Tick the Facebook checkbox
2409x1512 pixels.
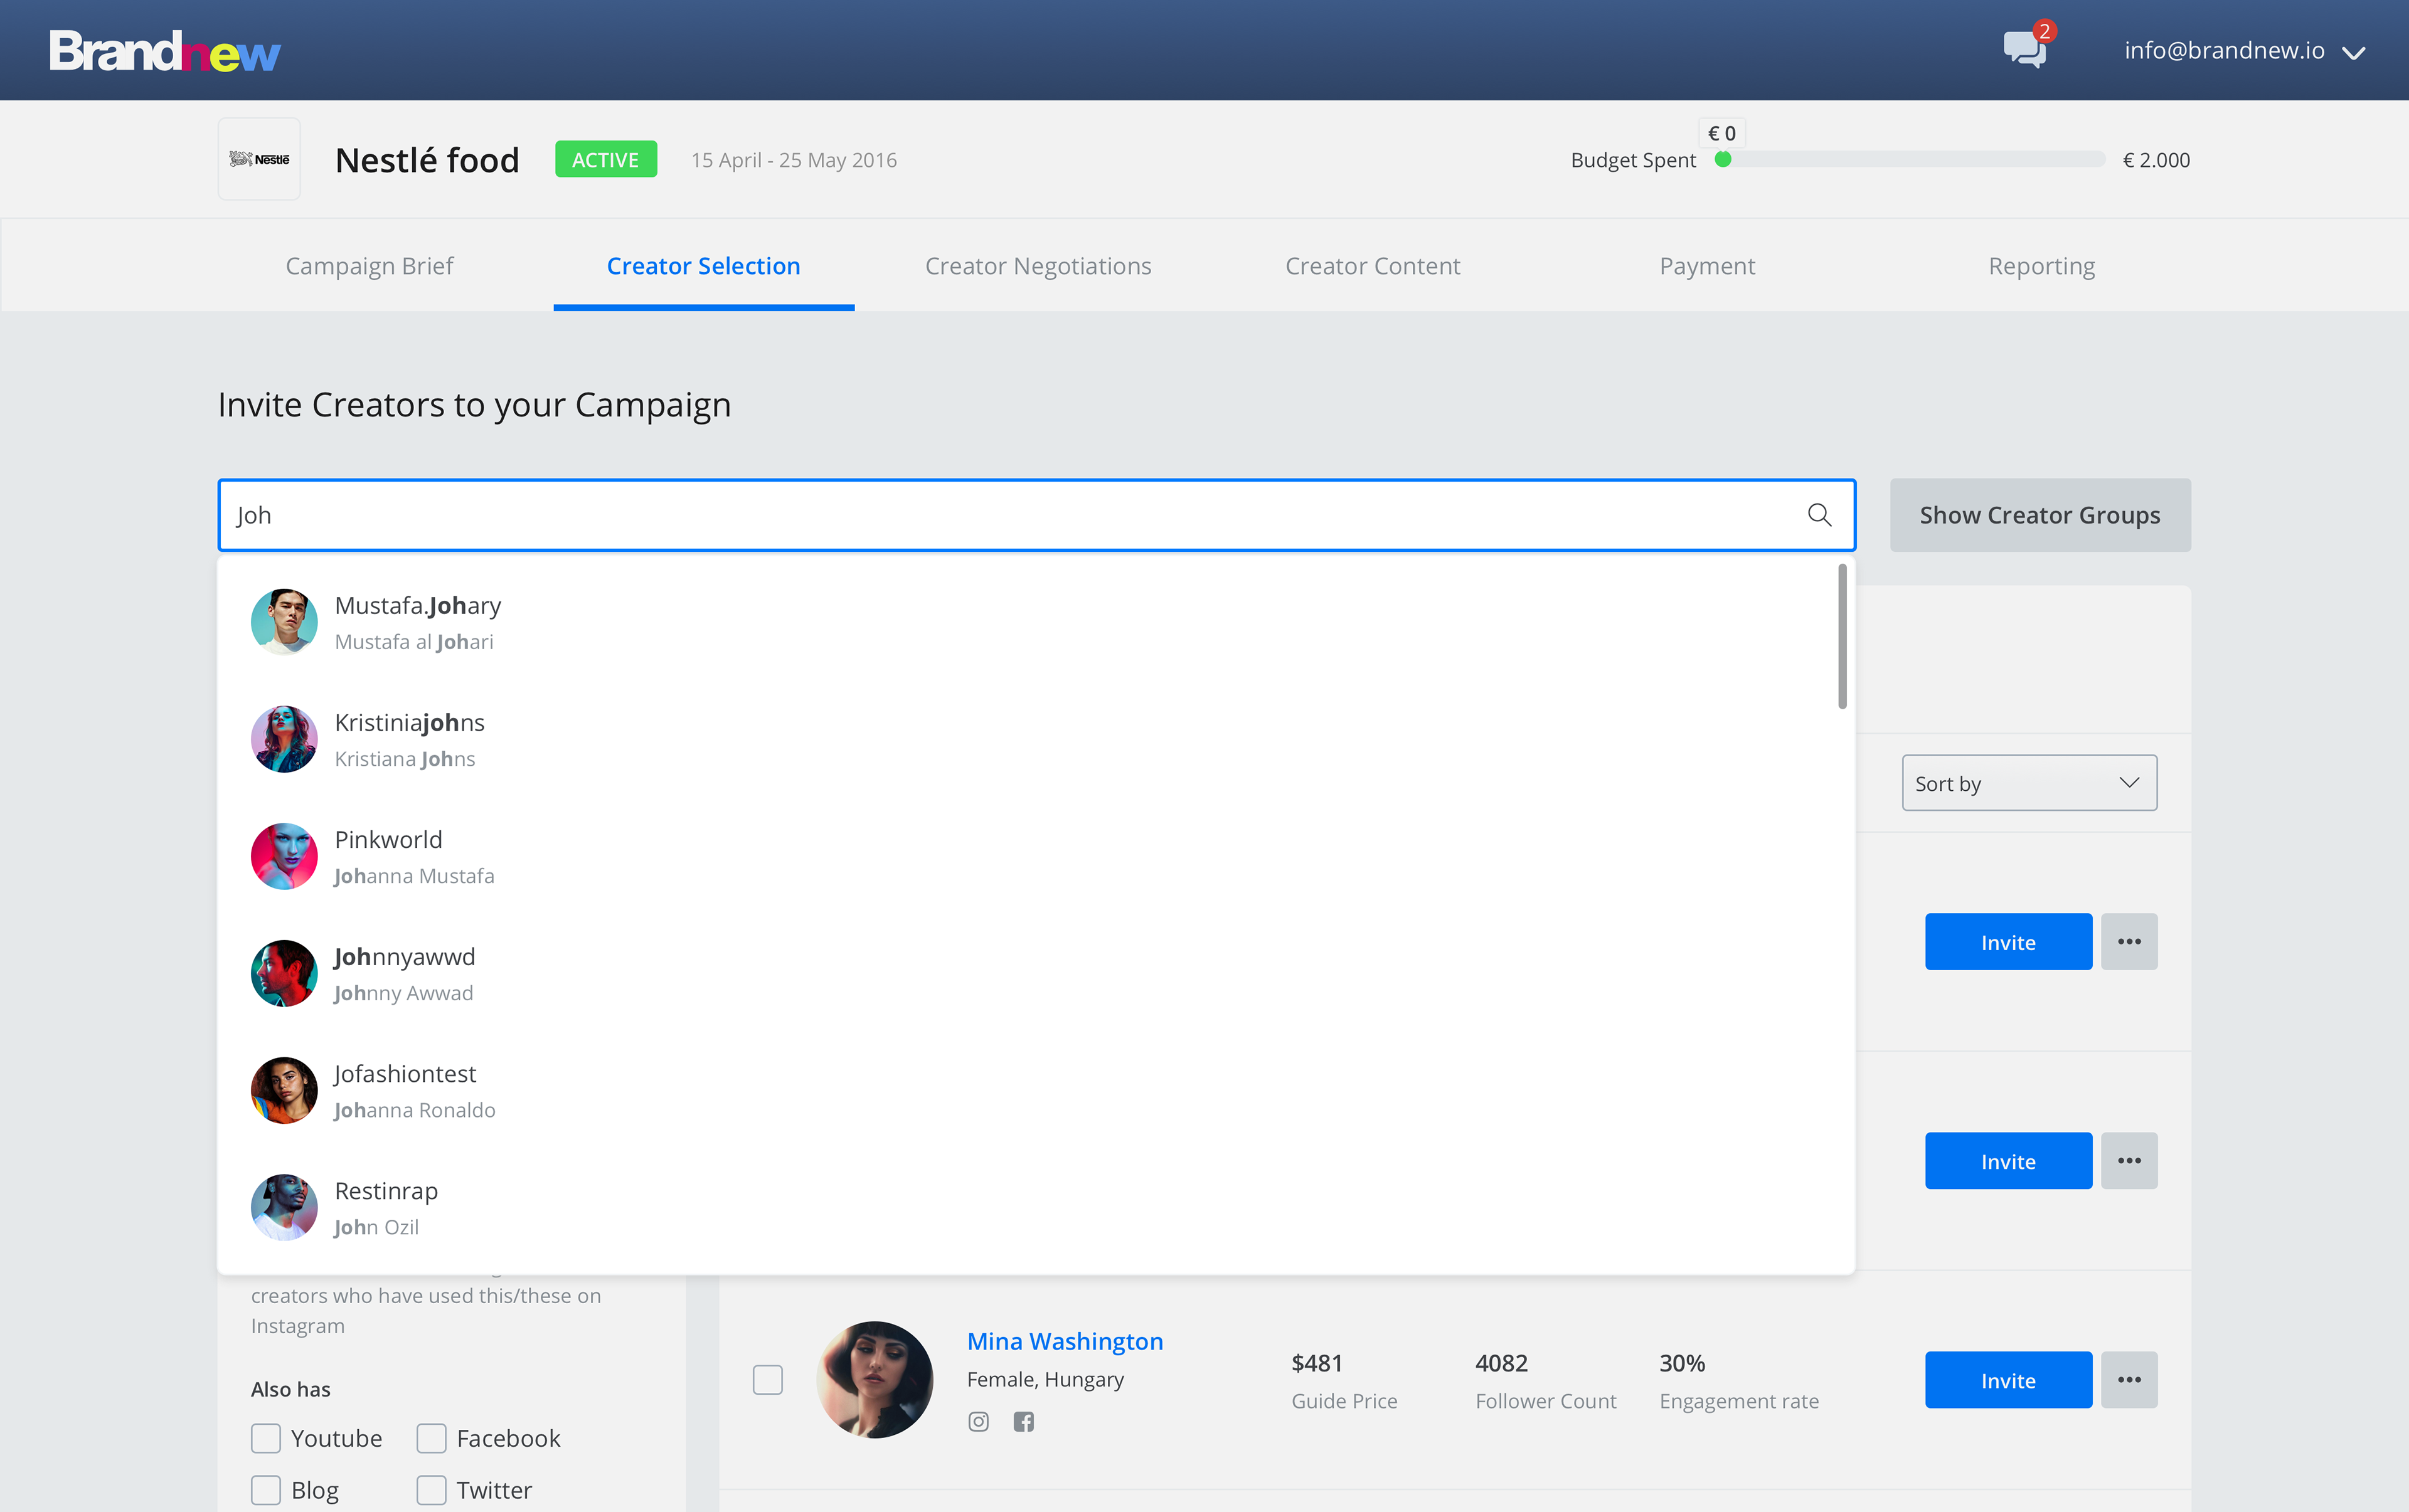(431, 1438)
